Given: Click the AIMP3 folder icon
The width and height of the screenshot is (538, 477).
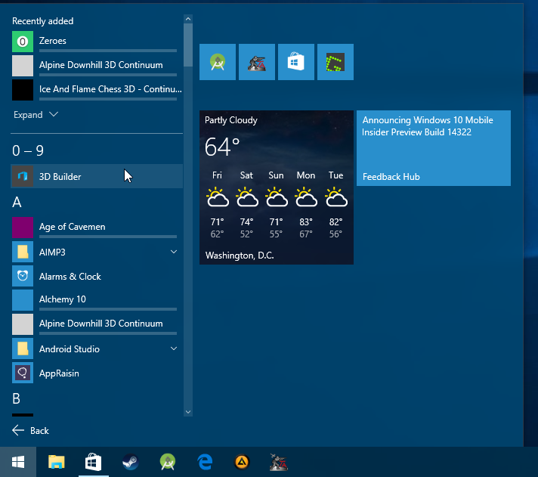Looking at the screenshot, I should (x=23, y=252).
